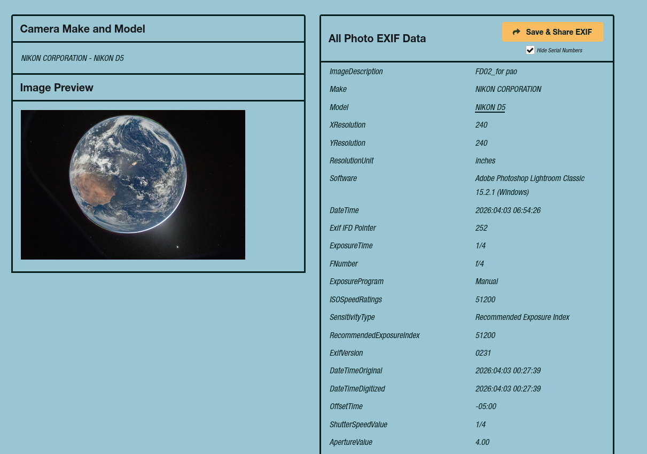Screen dimensions: 647x454
Task: Open the NIKON D5 model link
Action: [490, 107]
